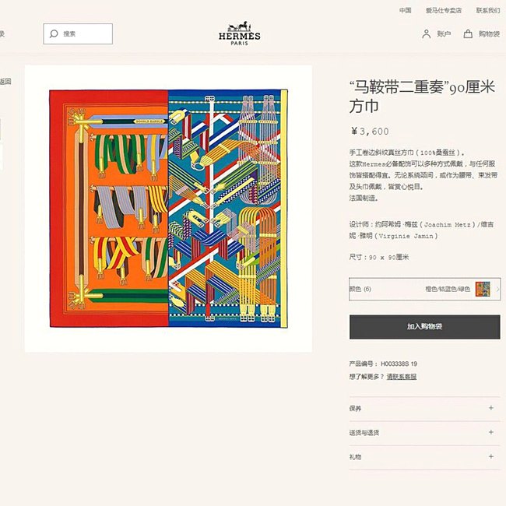Open the shopping bag icon

pyautogui.click(x=468, y=33)
